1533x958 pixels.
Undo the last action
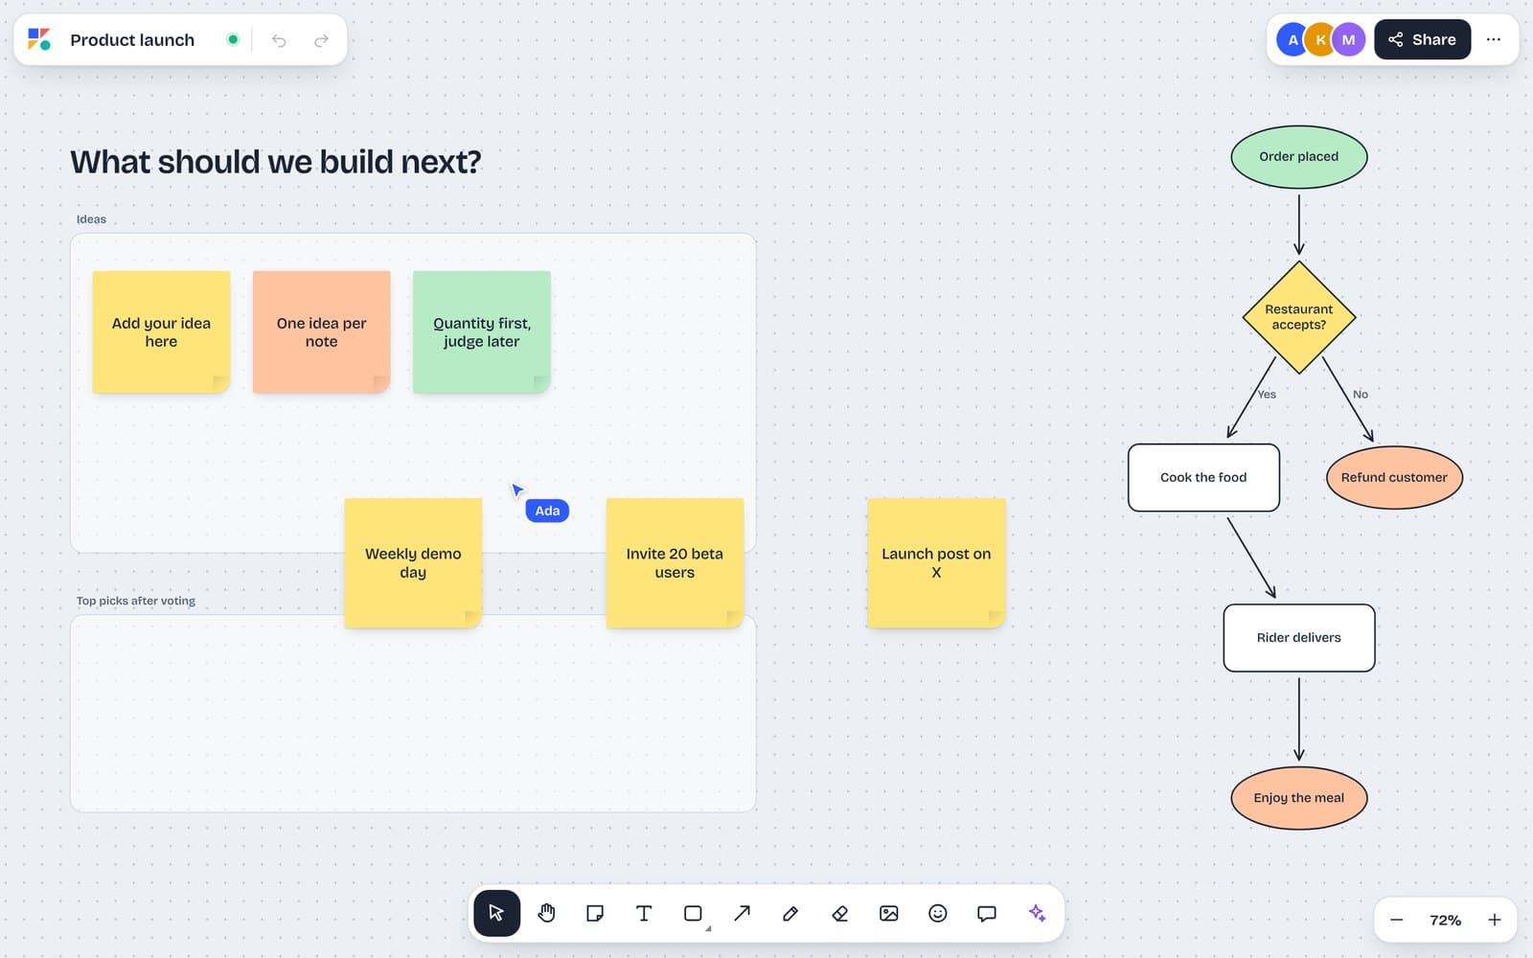point(279,40)
